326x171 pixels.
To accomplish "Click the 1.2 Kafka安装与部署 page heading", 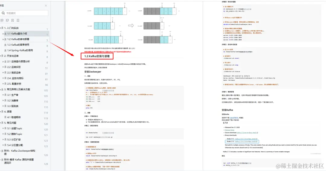I will (97, 56).
